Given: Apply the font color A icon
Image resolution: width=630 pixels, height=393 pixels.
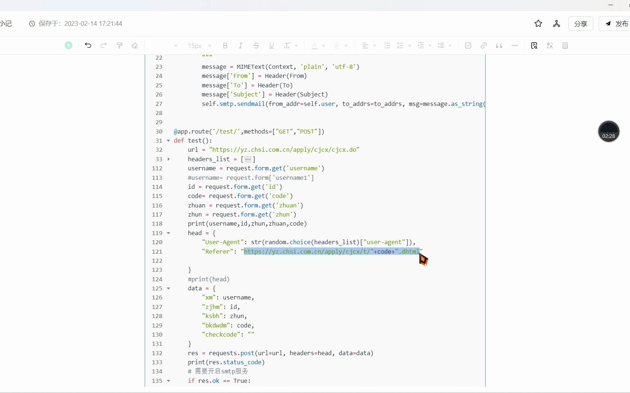Looking at the screenshot, I should [314, 45].
